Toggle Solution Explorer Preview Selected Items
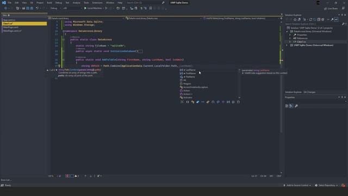 click(336, 20)
